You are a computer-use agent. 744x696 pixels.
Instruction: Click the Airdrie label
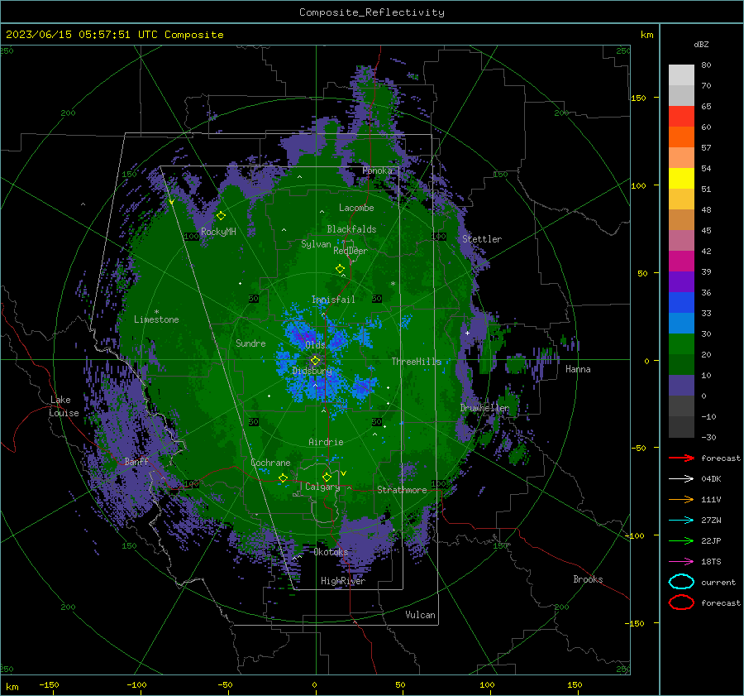click(x=326, y=442)
